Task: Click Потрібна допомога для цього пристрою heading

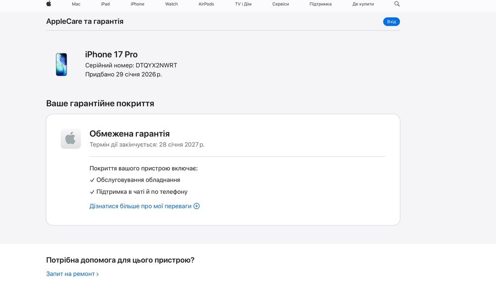Action: pos(120,260)
